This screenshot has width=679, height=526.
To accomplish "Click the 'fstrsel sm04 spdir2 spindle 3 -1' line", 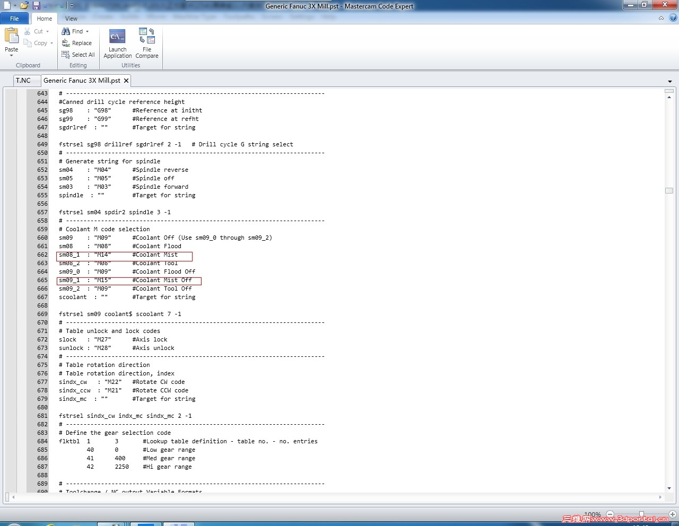I will (115, 212).
